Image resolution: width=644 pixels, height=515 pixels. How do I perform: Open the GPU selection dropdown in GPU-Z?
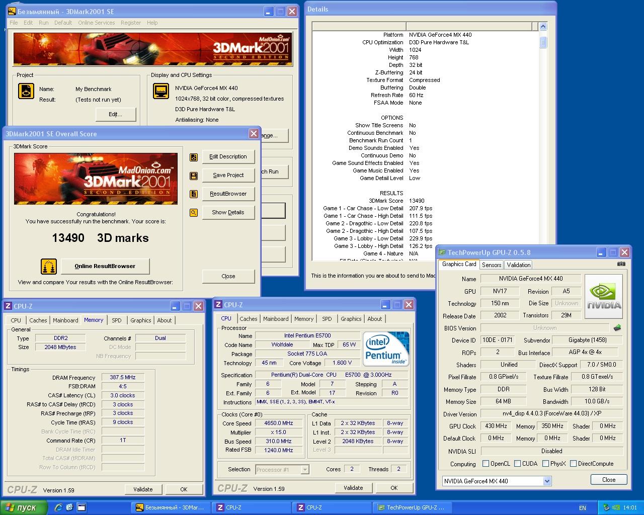547,481
